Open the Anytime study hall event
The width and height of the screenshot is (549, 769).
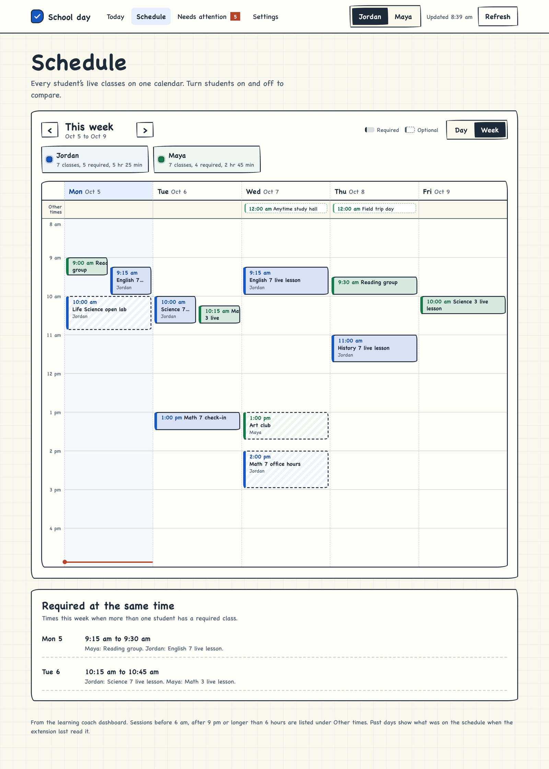click(286, 209)
